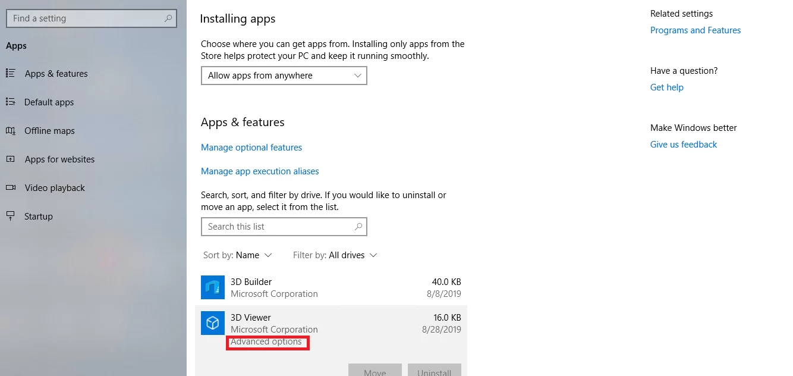Click magnifier icon in Find a setting
This screenshot has height=376, width=793.
[x=169, y=18]
